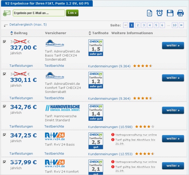Toggle checkbox for 330,11 € AdmiralDirekt offer
The image size is (189, 175).
click(x=4, y=74)
